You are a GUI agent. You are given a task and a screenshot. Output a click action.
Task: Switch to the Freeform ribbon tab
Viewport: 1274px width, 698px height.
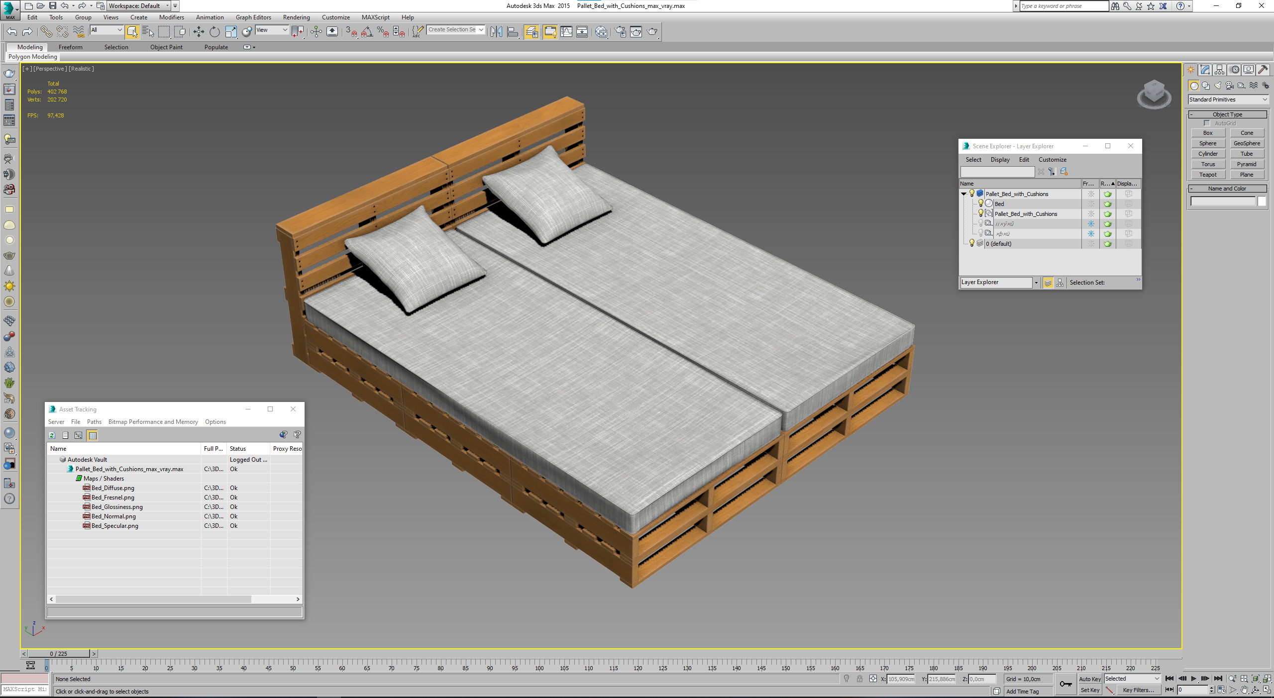(x=70, y=47)
